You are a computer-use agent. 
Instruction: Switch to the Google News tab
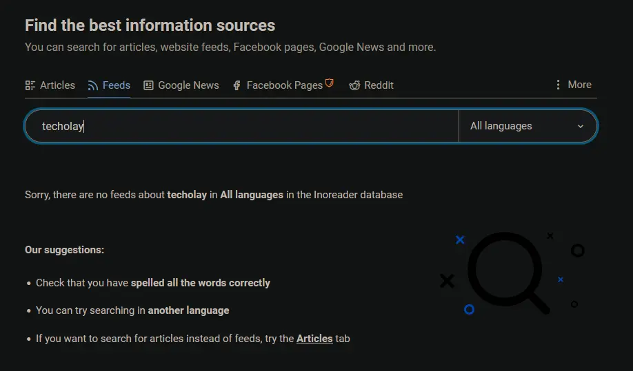click(x=181, y=85)
